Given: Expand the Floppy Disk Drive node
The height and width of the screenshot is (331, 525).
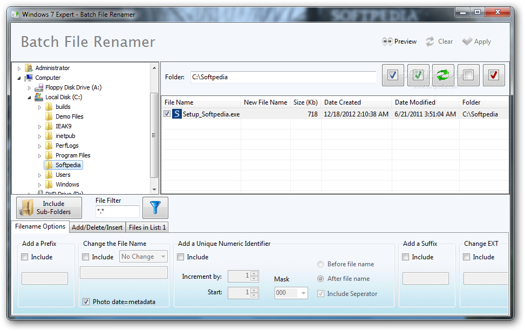Looking at the screenshot, I should coord(29,88).
